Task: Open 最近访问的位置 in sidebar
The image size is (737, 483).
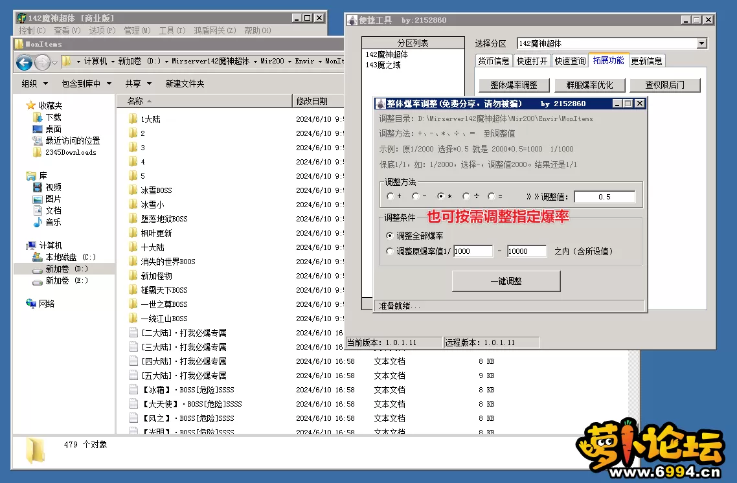Action: coord(66,140)
